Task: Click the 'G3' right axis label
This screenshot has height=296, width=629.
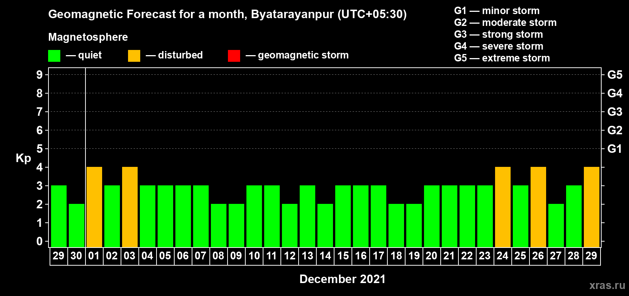Action: (x=615, y=112)
